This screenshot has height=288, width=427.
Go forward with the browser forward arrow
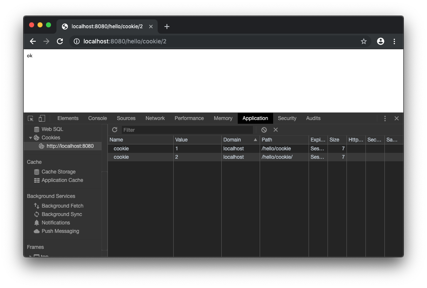coord(46,41)
